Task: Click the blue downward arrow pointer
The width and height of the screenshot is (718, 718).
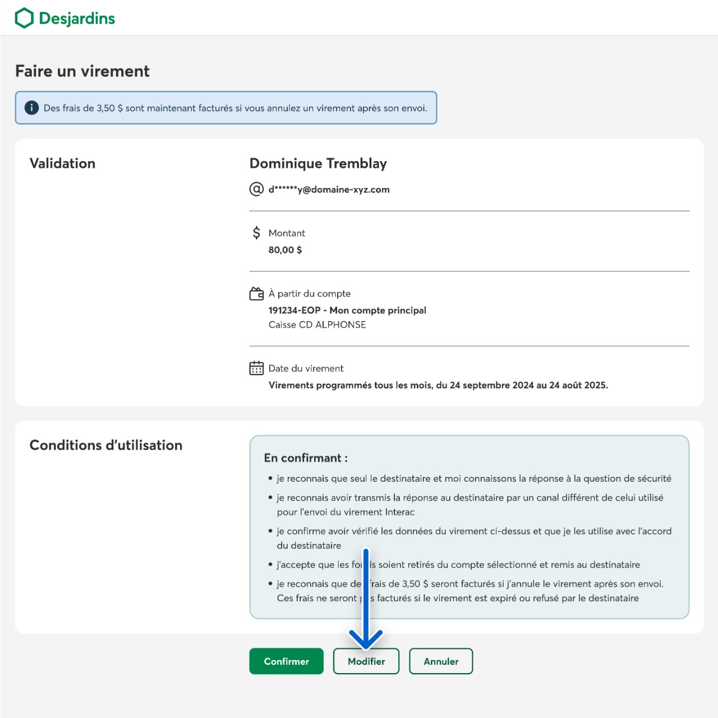Action: coord(366,601)
